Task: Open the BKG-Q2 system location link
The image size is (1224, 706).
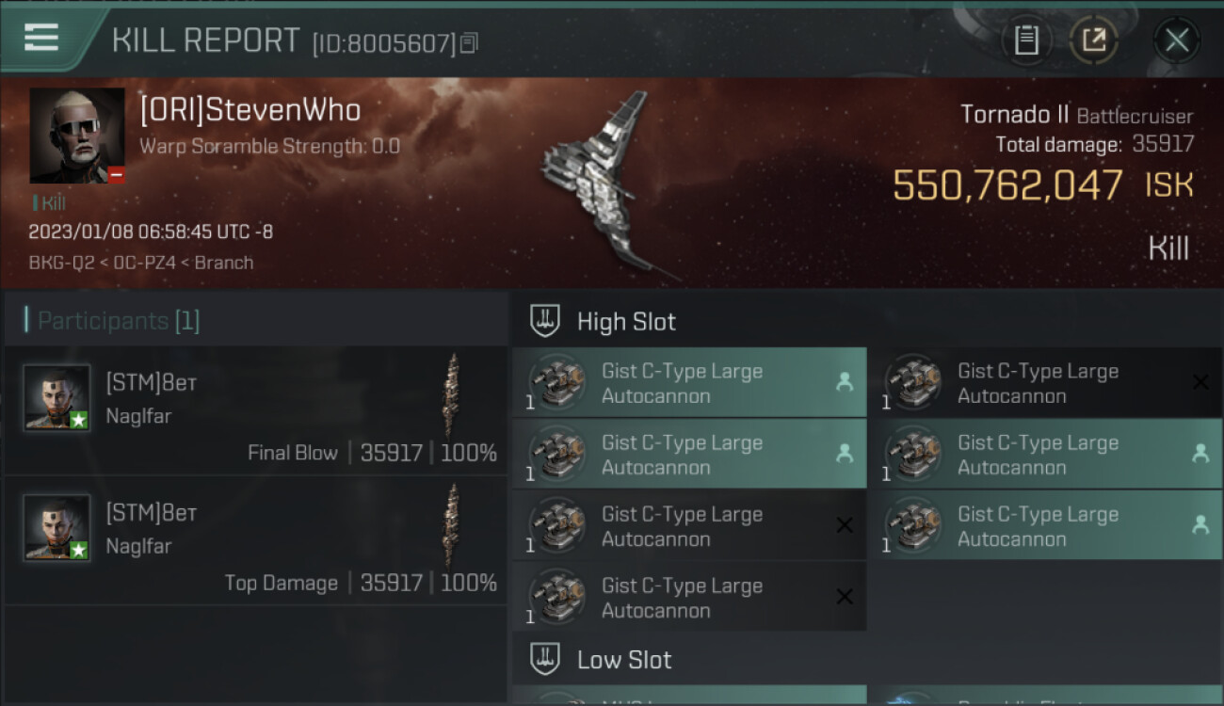Action: [x=61, y=263]
